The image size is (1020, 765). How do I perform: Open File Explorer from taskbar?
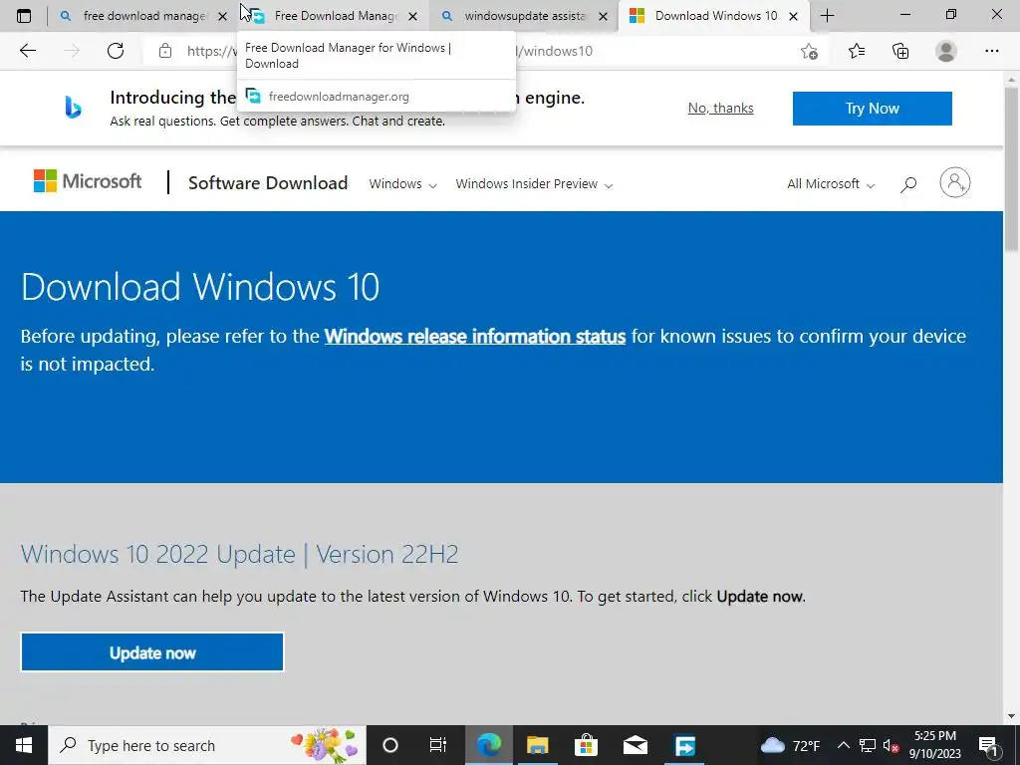537,745
